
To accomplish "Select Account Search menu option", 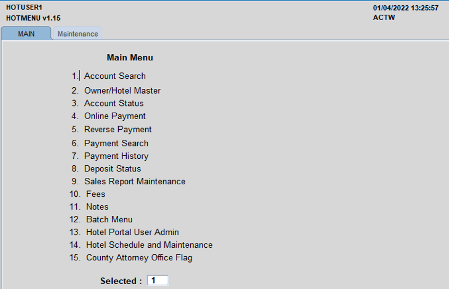I will tap(115, 76).
